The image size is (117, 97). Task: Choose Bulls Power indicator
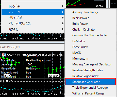pyautogui.click(x=91, y=24)
